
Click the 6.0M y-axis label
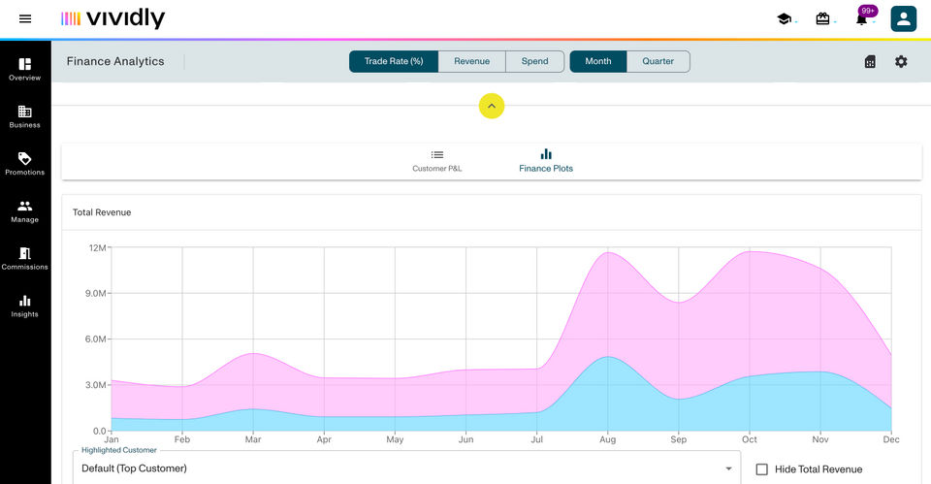pyautogui.click(x=94, y=339)
